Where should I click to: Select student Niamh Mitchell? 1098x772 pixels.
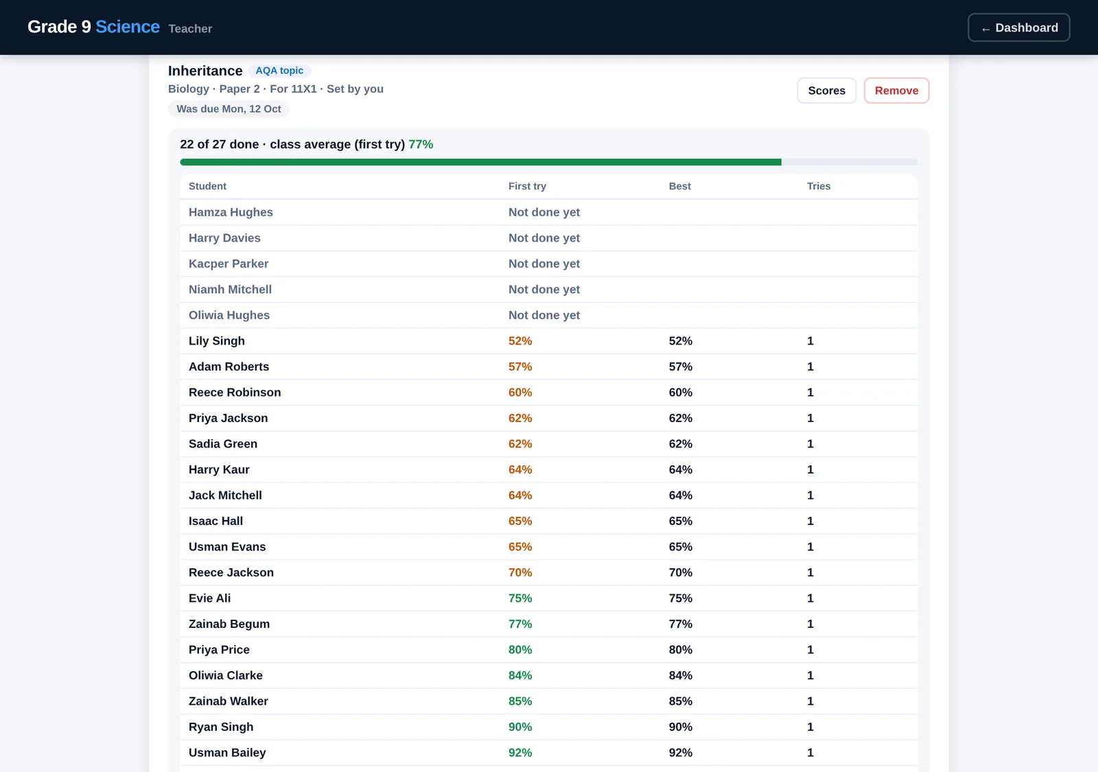pyautogui.click(x=230, y=290)
